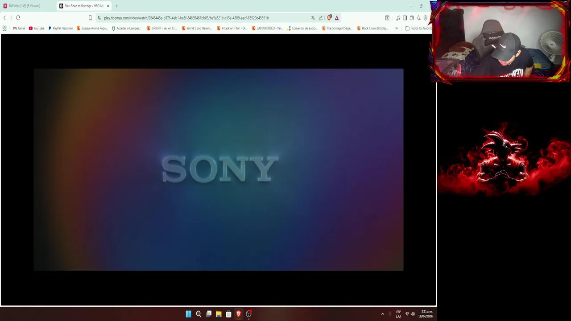The height and width of the screenshot is (321, 571).
Task: Open the World's End Harem bookmark
Action: coord(197,28)
